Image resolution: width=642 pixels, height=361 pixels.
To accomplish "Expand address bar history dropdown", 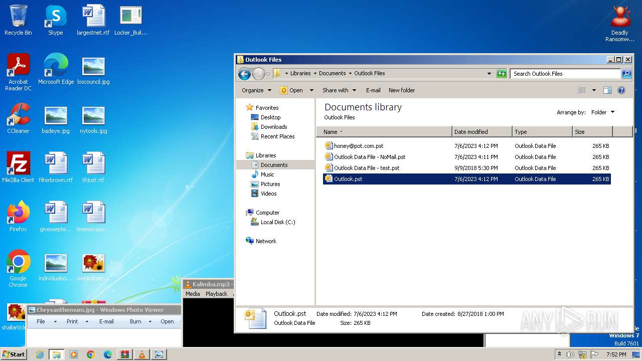I will pos(490,74).
